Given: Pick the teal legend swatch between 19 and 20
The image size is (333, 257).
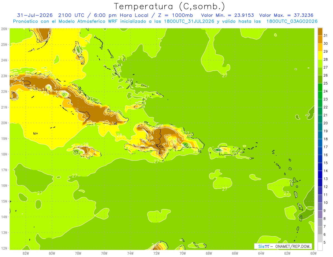Looking at the screenshot, I should coord(320,127).
